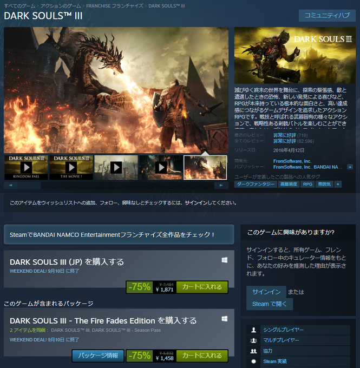
Task: Play the KINGDOM FALL trailer thumbnail
Action: click(26, 167)
